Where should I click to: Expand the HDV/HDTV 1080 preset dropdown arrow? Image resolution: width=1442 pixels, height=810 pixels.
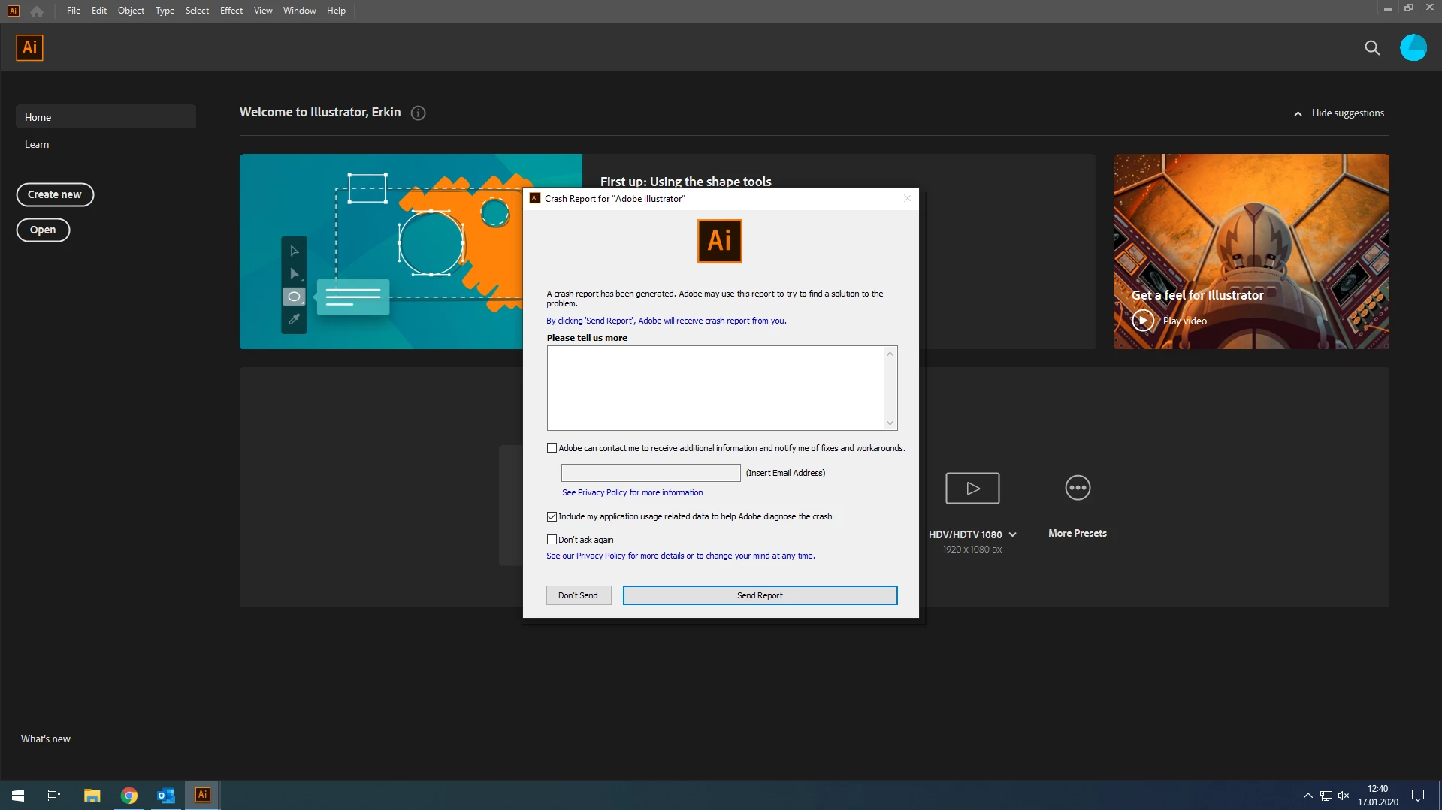click(1013, 534)
